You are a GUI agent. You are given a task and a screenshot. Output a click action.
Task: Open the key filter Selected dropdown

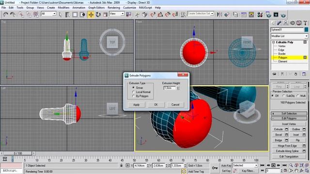tap(245, 165)
